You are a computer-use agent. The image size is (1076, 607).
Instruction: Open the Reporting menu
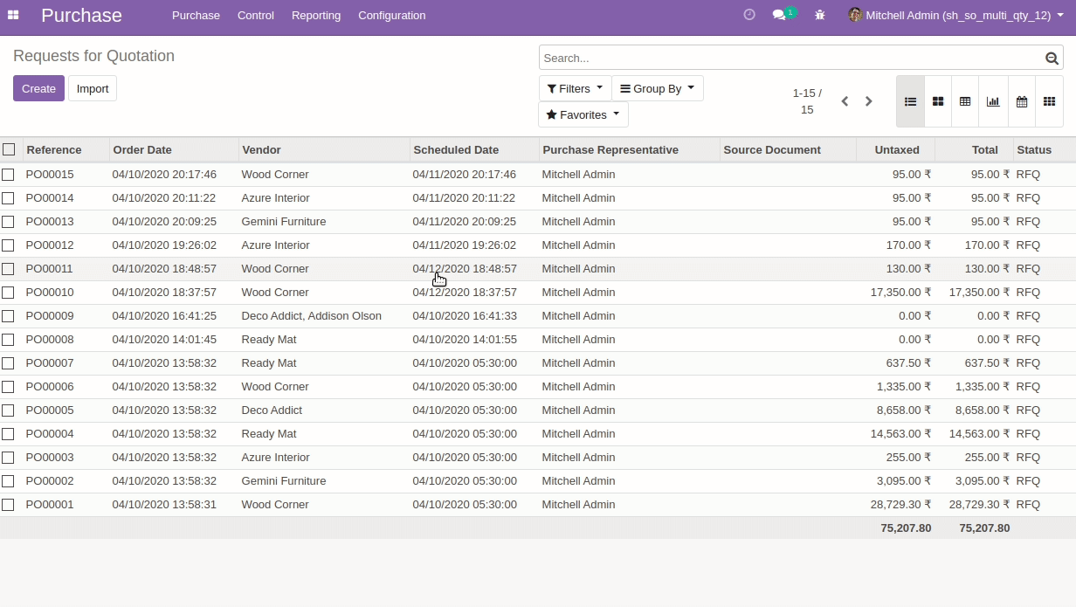click(316, 15)
